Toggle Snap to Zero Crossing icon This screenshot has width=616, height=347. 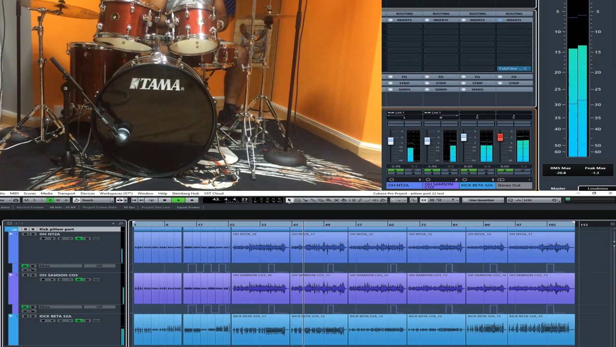pos(413,200)
